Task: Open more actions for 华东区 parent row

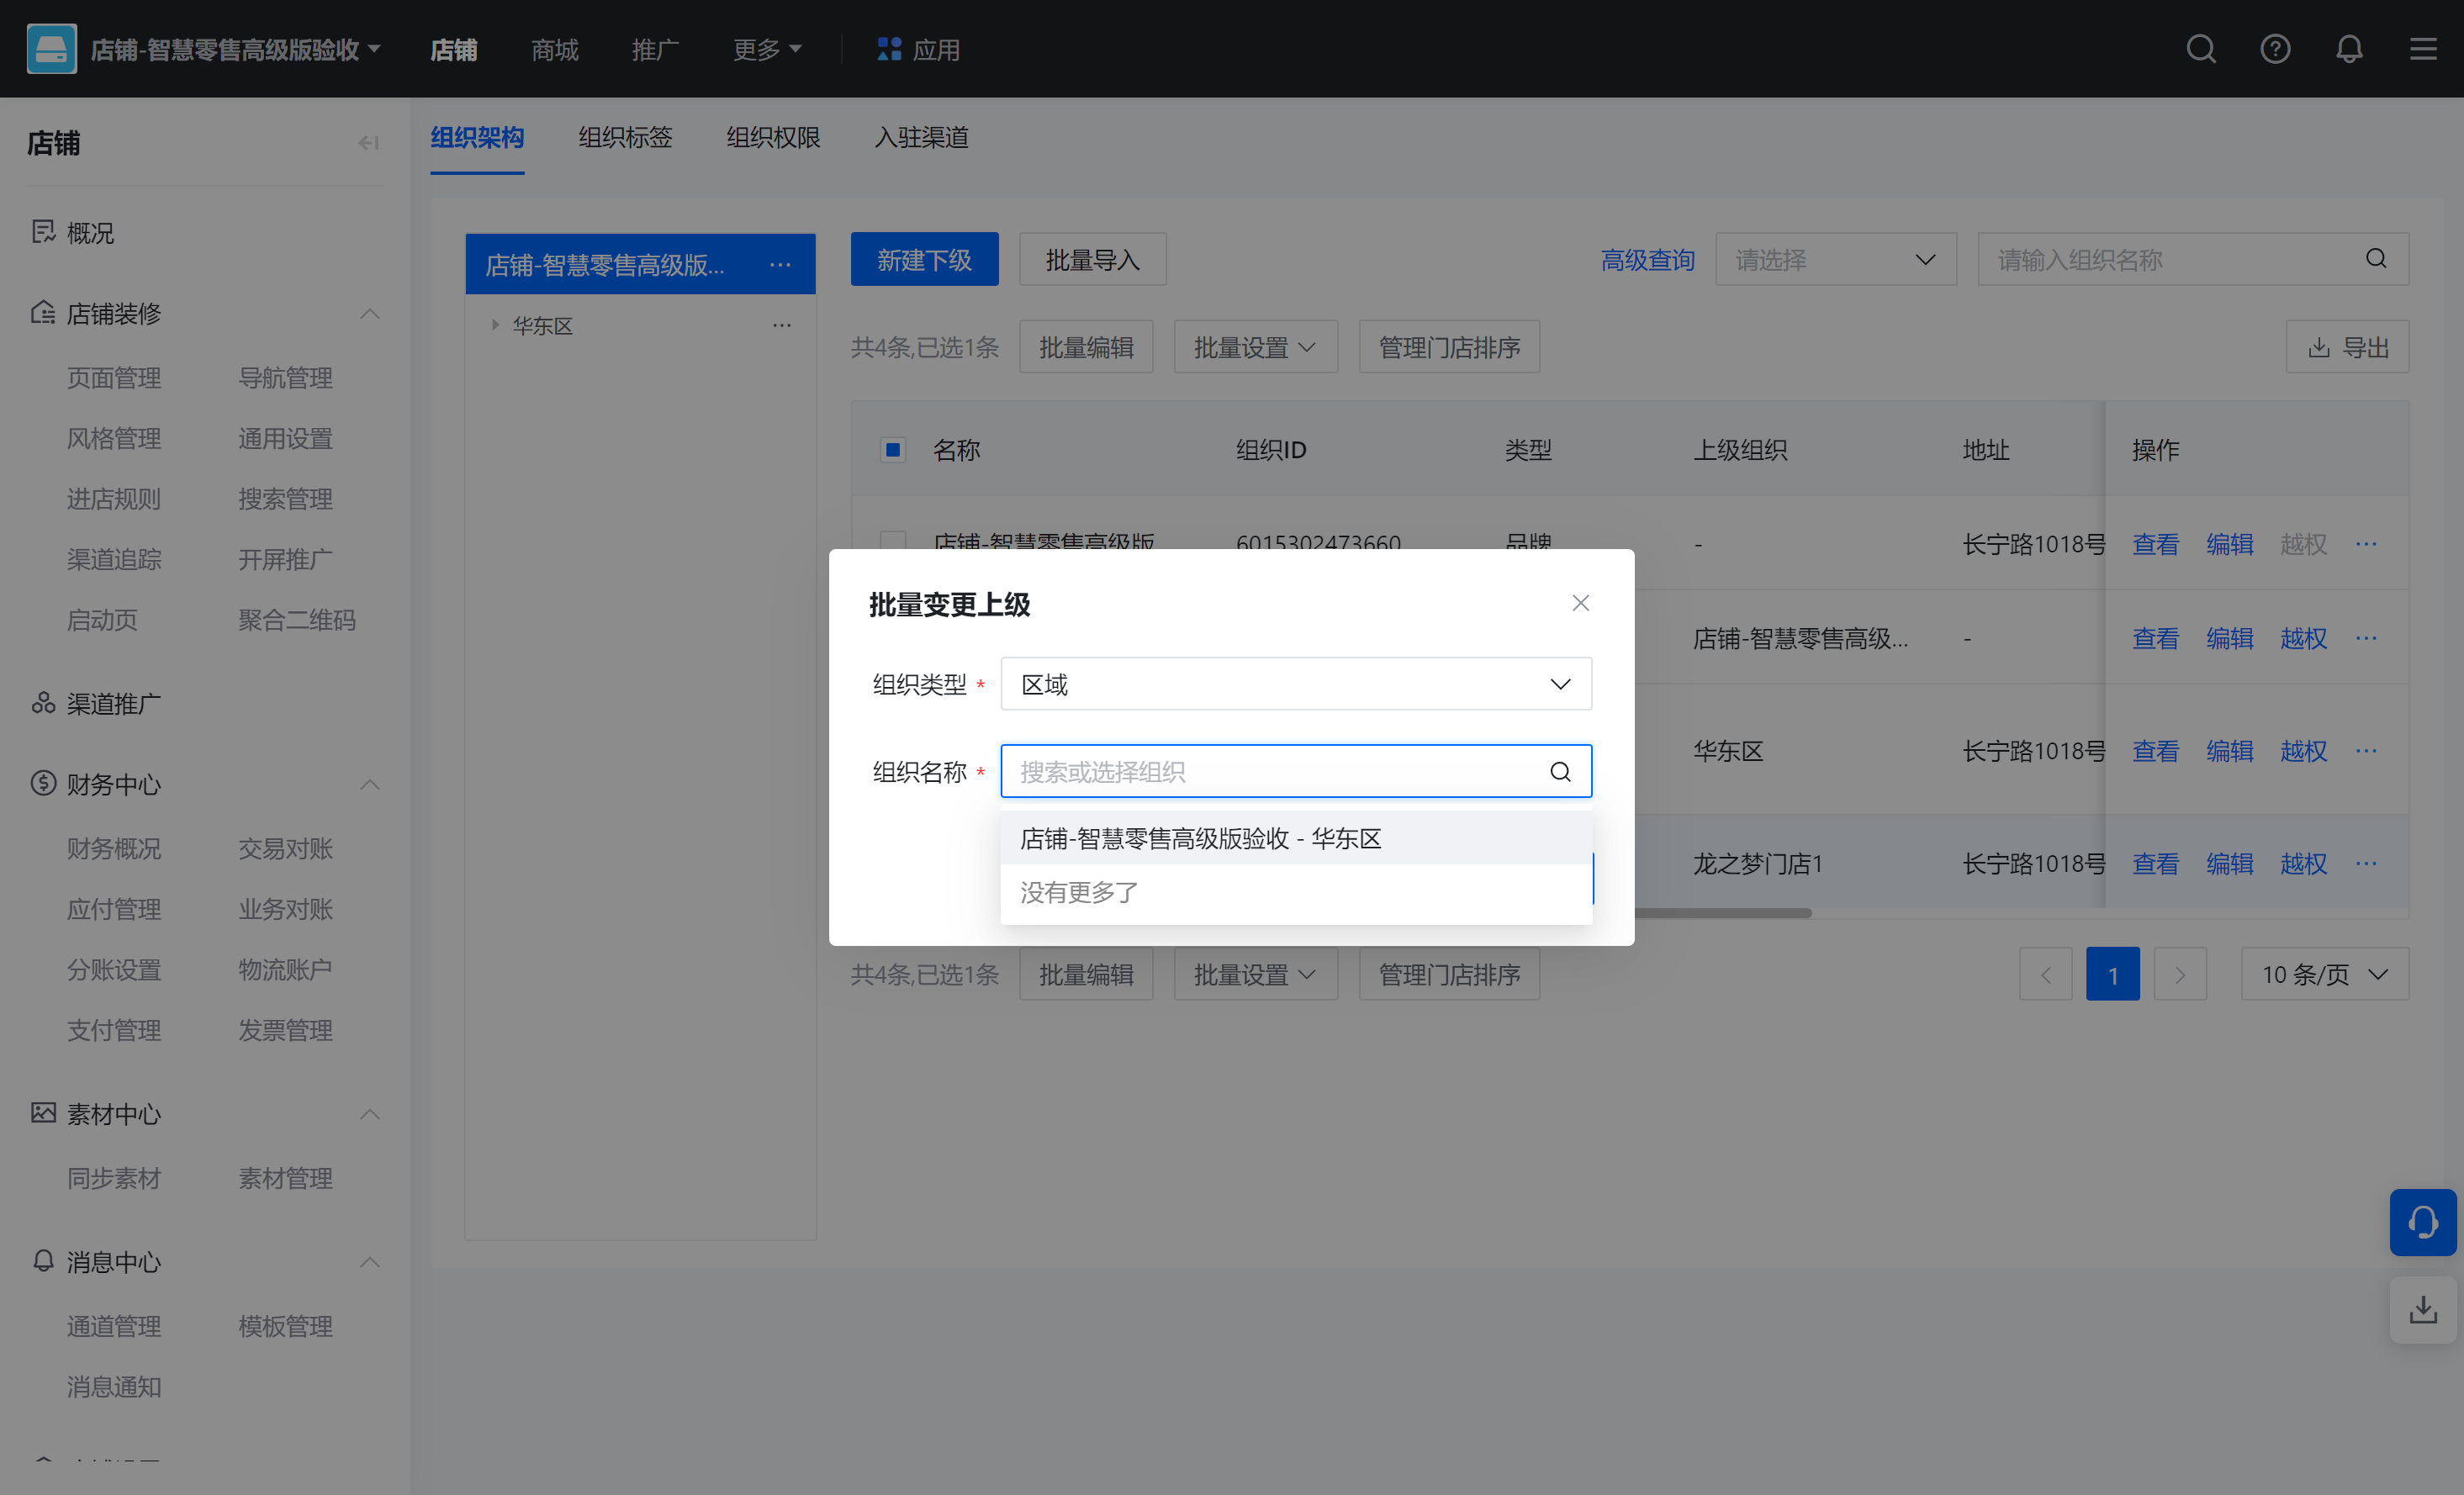Action: [2366, 751]
